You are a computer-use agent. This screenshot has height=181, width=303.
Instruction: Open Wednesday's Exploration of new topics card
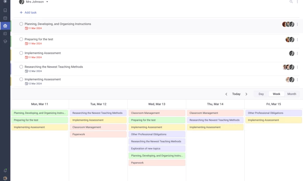(x=157, y=149)
